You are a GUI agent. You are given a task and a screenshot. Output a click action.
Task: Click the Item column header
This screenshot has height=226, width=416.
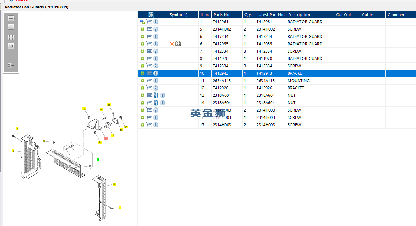[204, 15]
